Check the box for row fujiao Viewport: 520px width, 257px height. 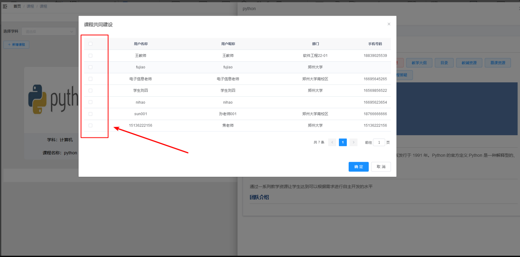(90, 67)
